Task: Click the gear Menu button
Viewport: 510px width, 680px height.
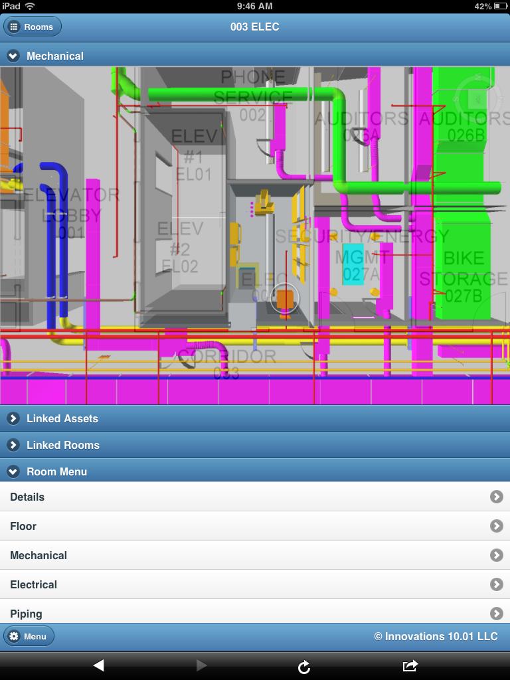Action: point(29,636)
